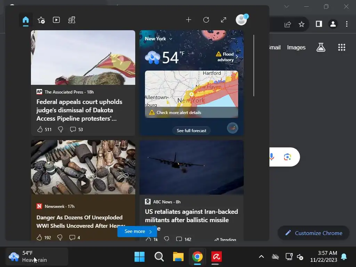Click the Chrome taskbar icon
The height and width of the screenshot is (267, 356).
point(197,257)
